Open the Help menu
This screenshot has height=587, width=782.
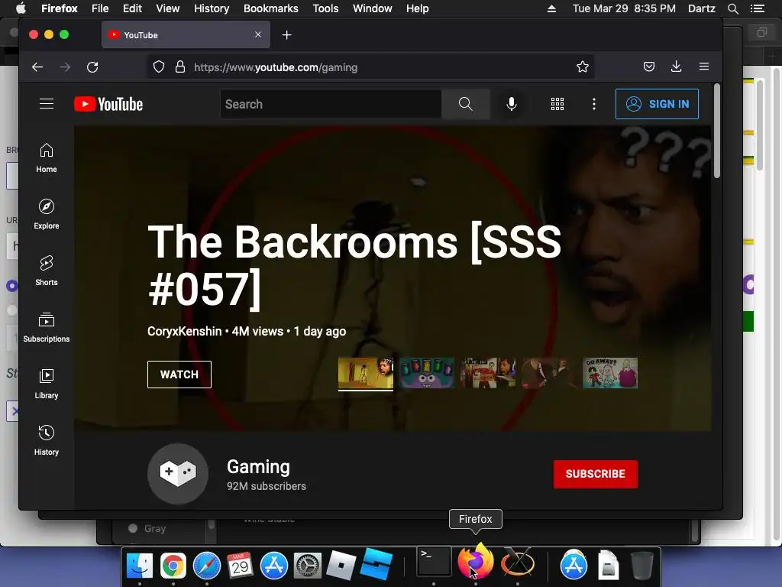pyautogui.click(x=418, y=8)
